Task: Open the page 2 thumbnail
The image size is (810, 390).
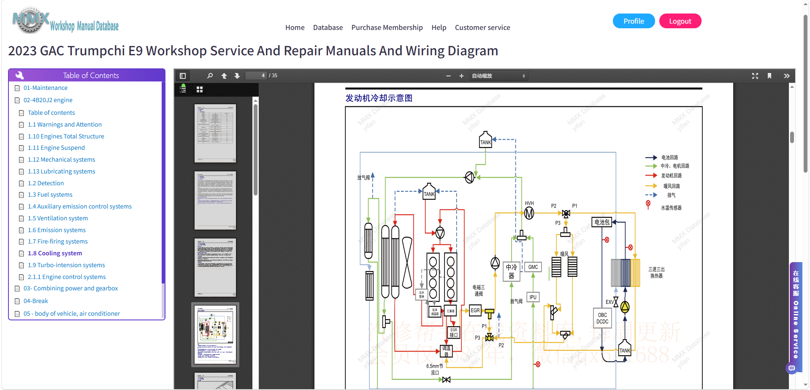Action: [215, 200]
